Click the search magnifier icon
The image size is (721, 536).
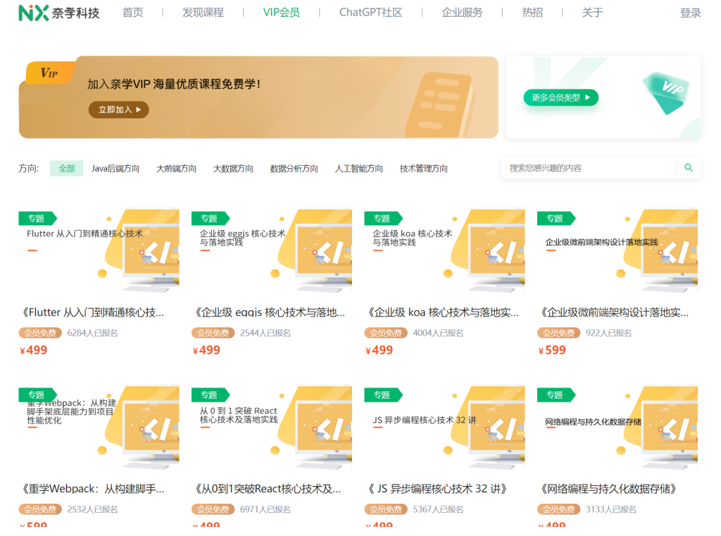click(x=688, y=168)
